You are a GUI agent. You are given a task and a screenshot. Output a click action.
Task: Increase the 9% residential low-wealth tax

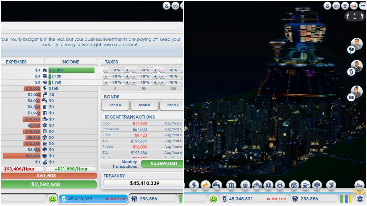(x=127, y=70)
